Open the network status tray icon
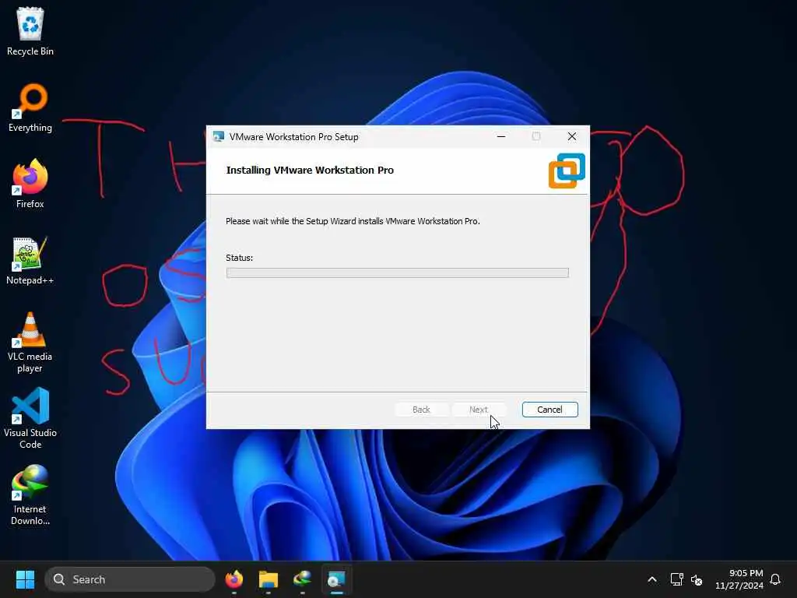Screen dimensions: 797x598 (676, 579)
